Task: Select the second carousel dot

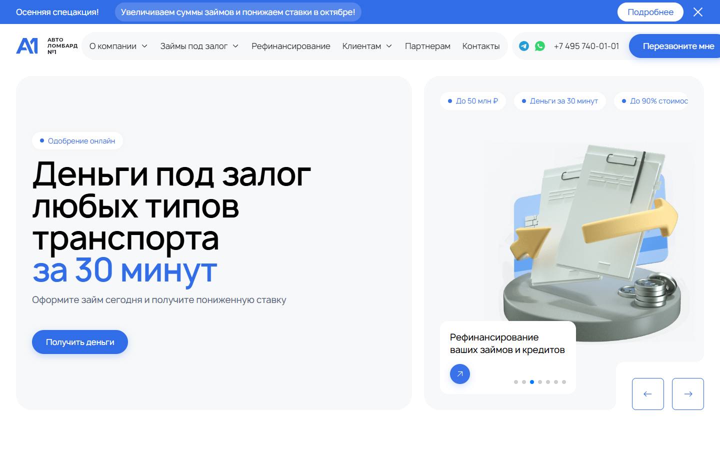Action: (x=524, y=382)
